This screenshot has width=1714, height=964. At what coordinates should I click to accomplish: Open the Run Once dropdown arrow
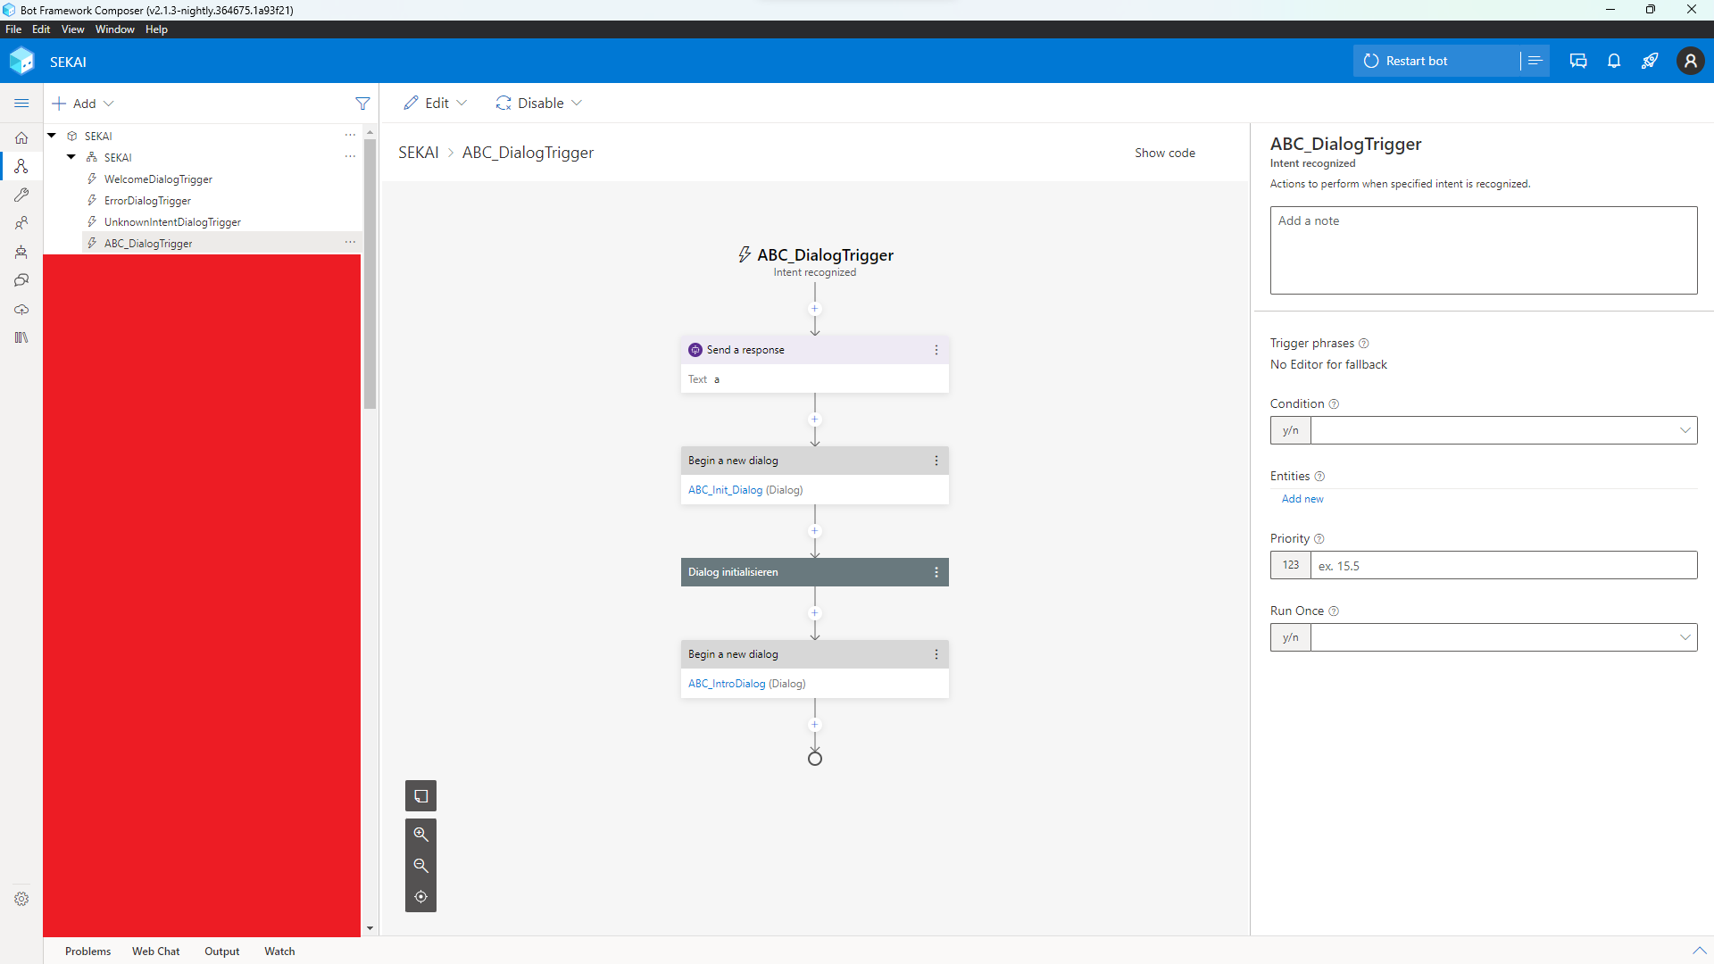(1685, 636)
